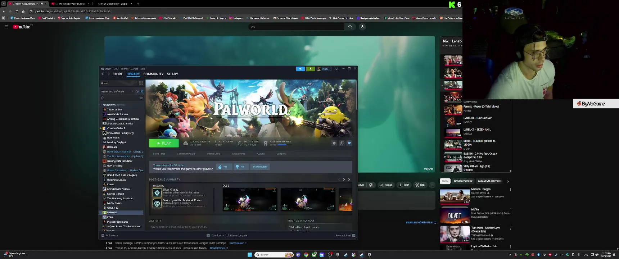Click YouTube Paylaş share button
The width and height of the screenshot is (619, 259).
386,185
